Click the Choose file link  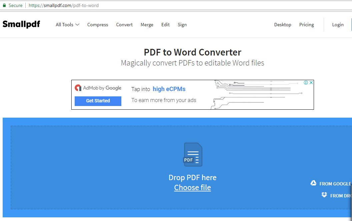192,187
